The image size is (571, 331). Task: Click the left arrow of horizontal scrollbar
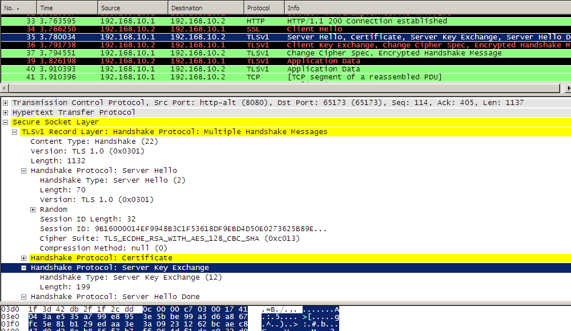(5, 88)
